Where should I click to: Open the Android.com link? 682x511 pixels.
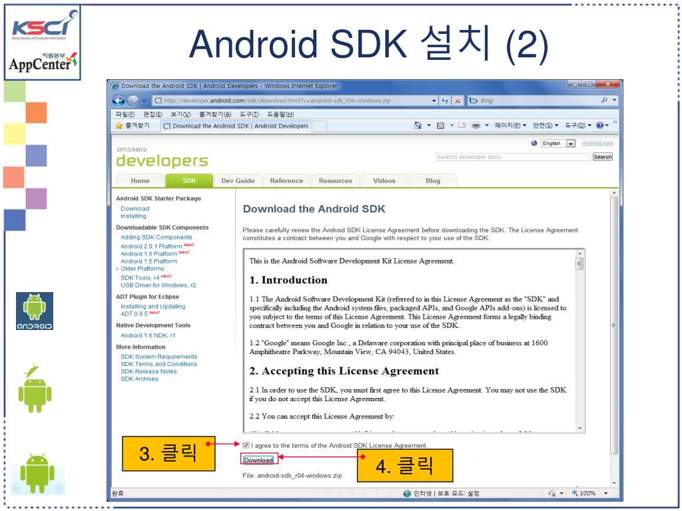pos(597,143)
